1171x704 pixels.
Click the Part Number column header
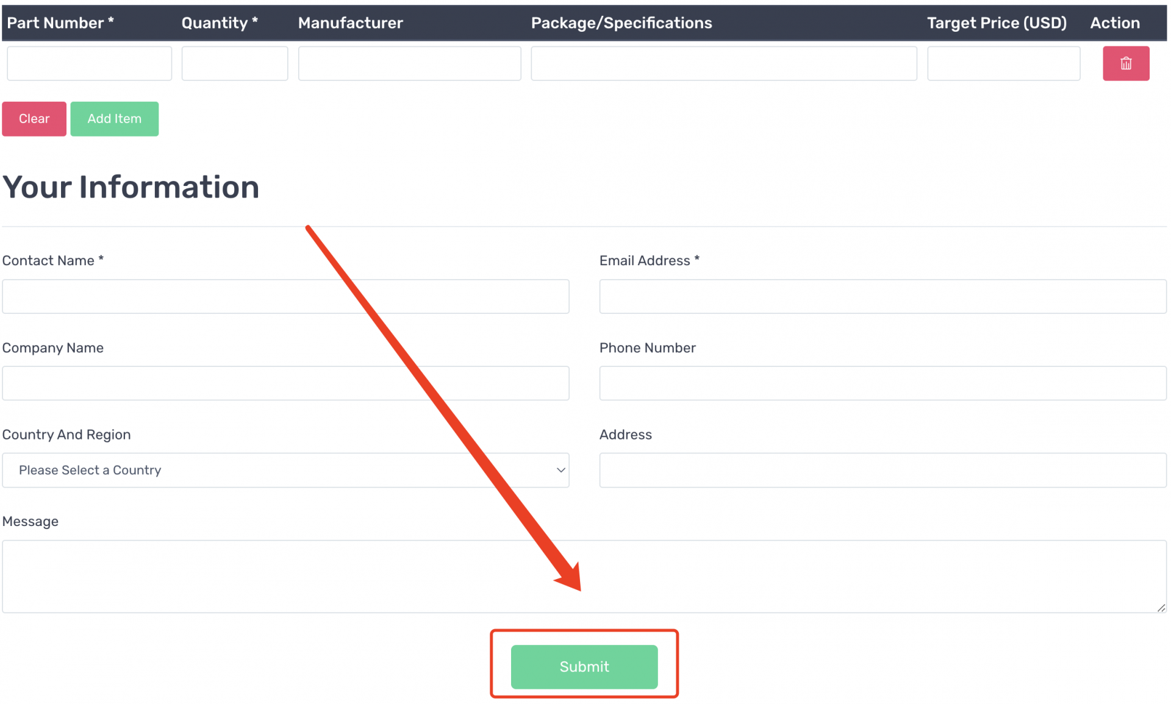pyautogui.click(x=60, y=23)
